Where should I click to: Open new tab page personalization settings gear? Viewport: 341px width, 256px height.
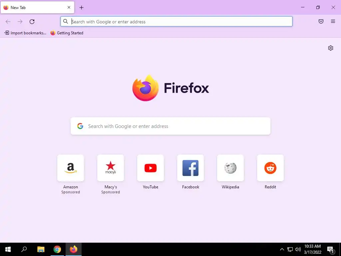click(x=331, y=48)
